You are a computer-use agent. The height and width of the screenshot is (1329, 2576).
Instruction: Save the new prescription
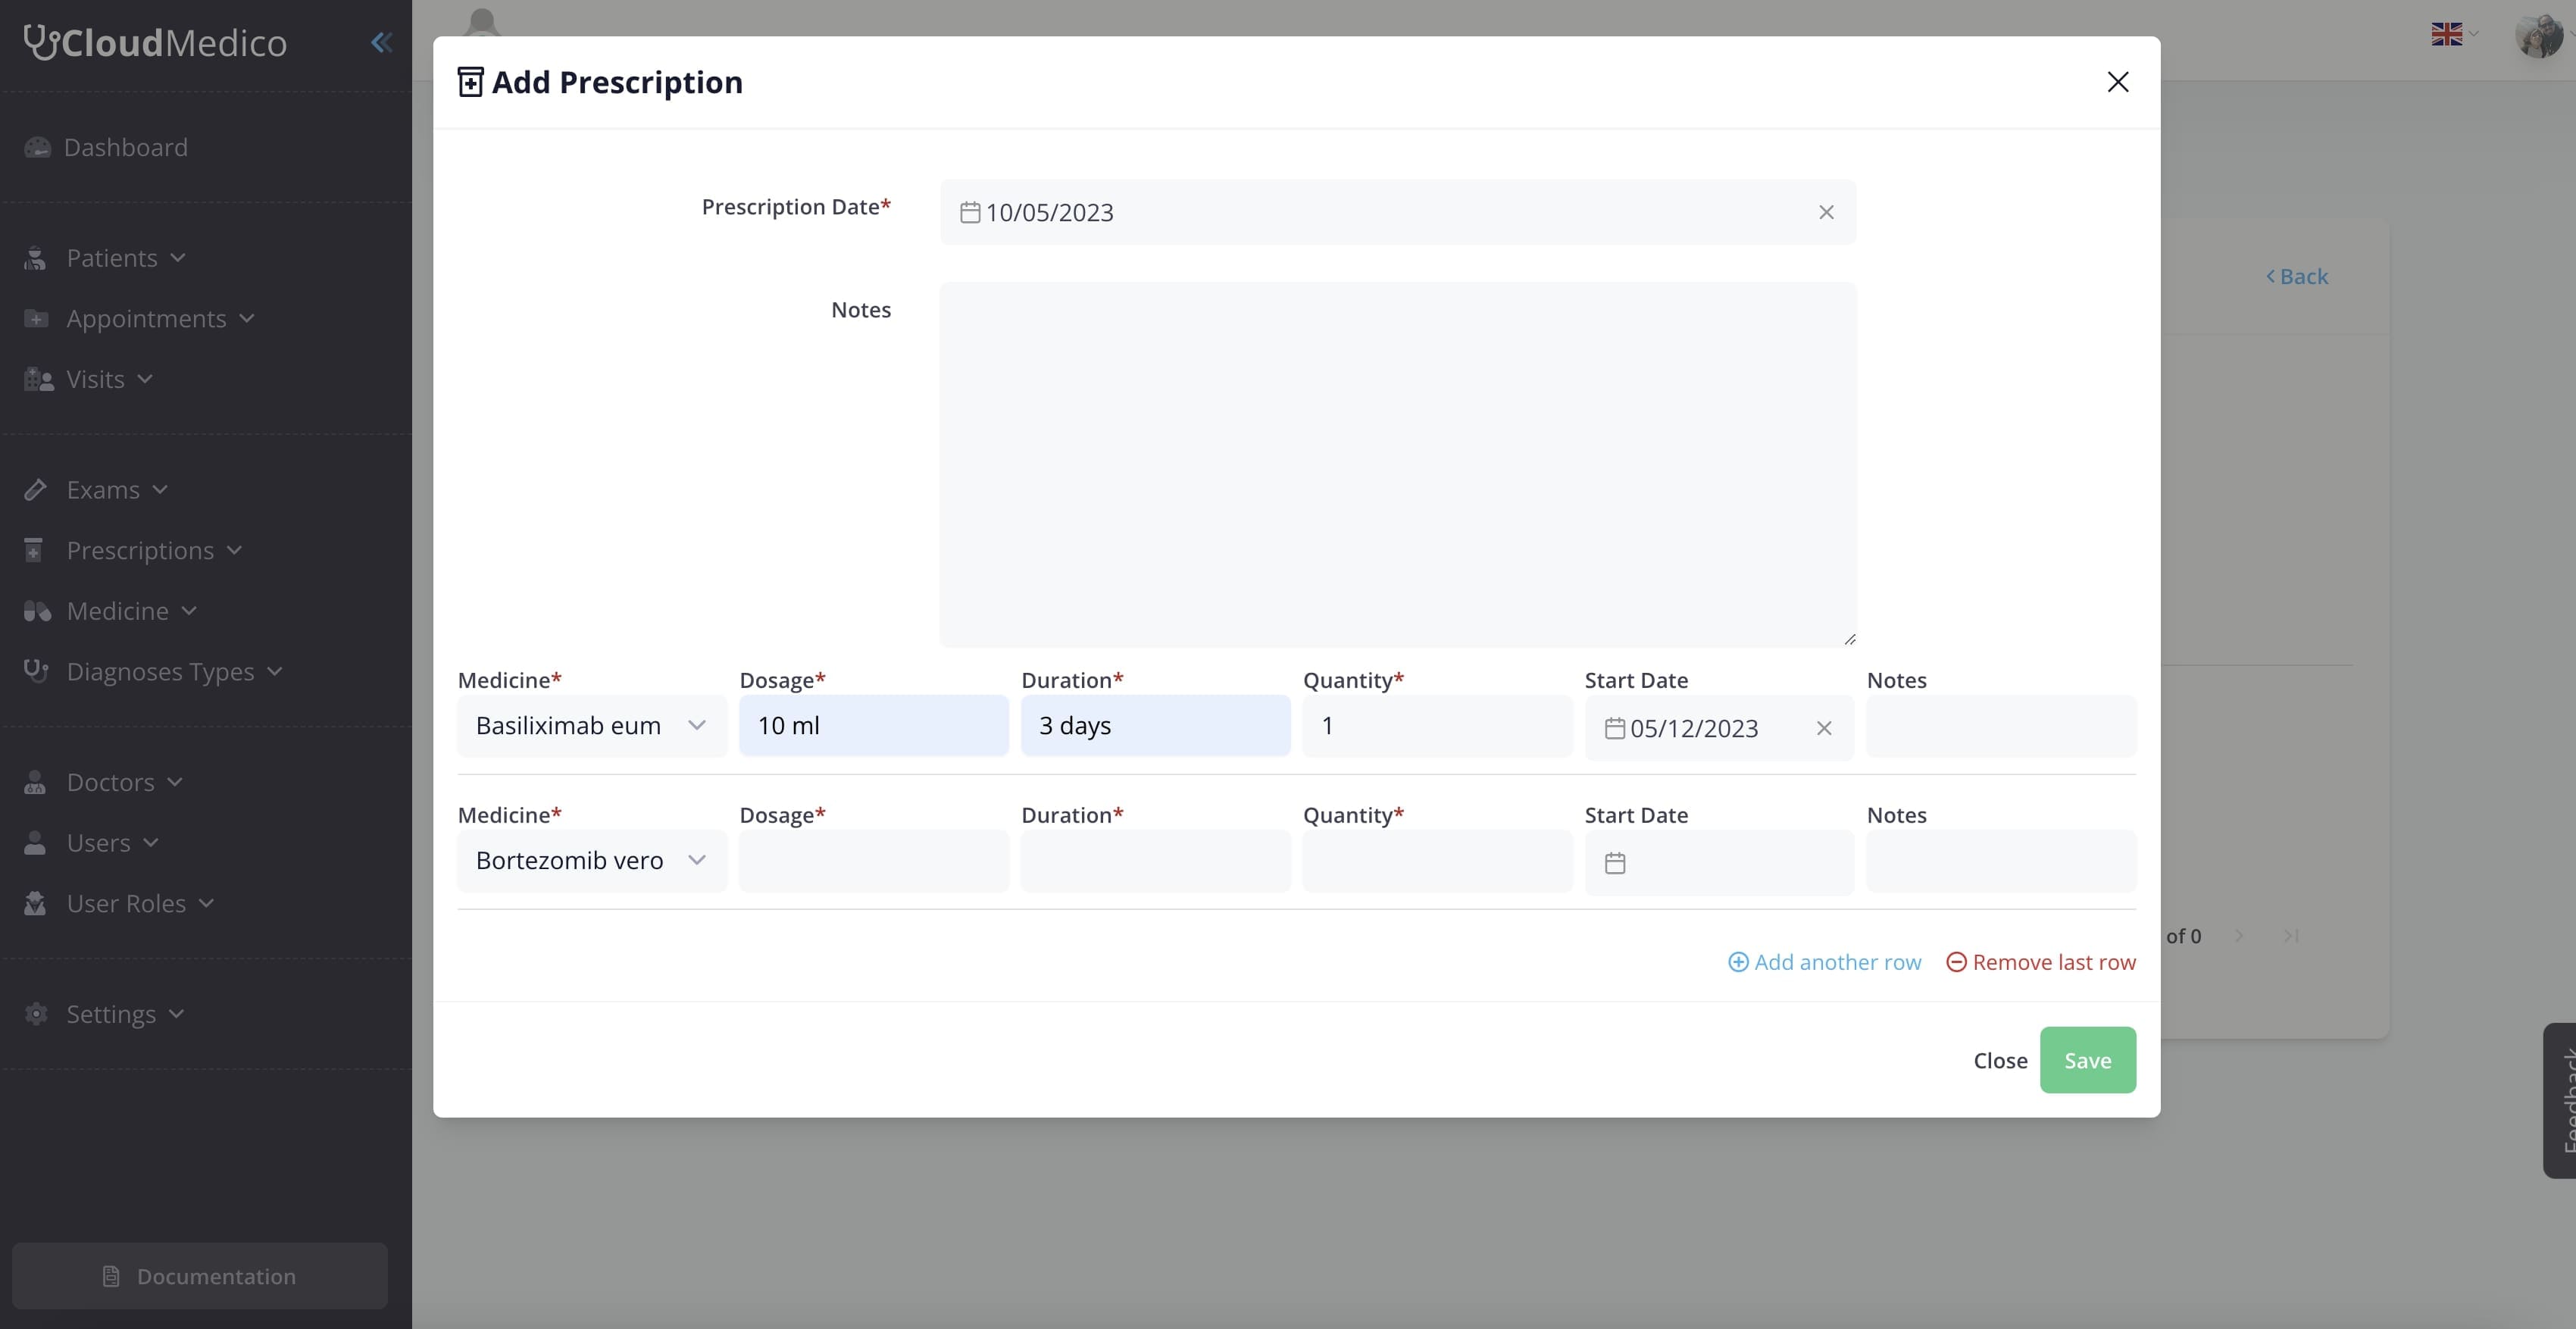[2087, 1060]
